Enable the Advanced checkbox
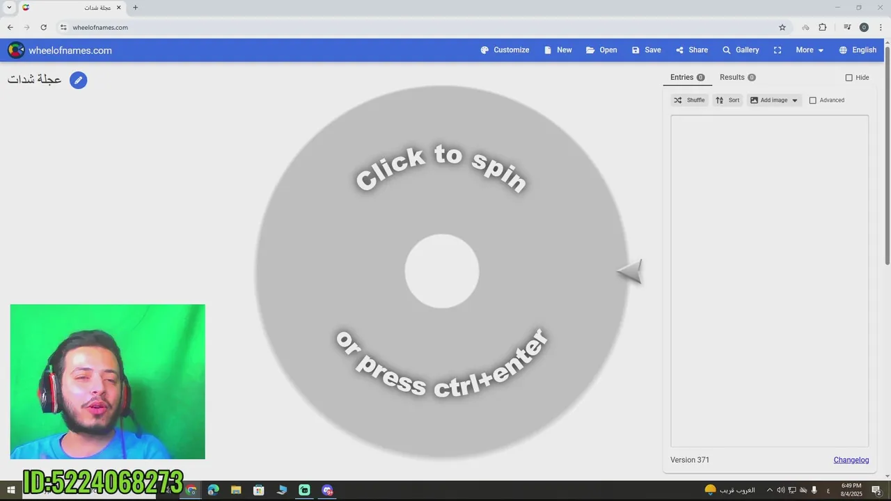 (x=812, y=100)
